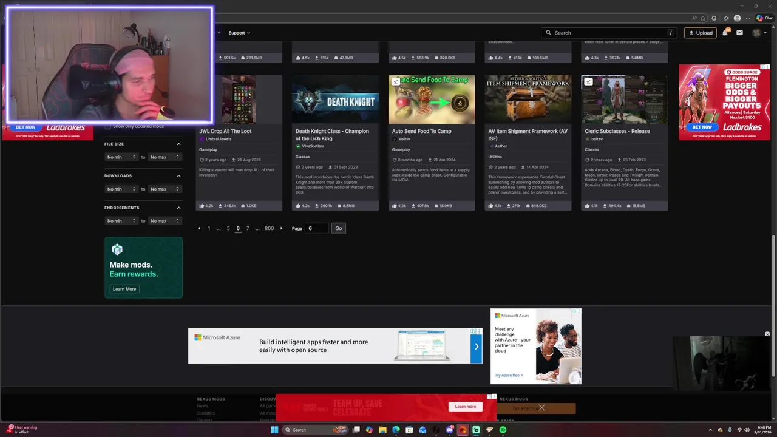The width and height of the screenshot is (777, 437).
Task: Close the floating video overlay
Action: coord(767,334)
